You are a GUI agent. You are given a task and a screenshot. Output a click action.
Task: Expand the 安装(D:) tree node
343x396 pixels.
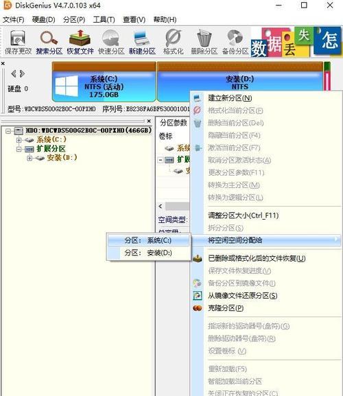coord(29,159)
